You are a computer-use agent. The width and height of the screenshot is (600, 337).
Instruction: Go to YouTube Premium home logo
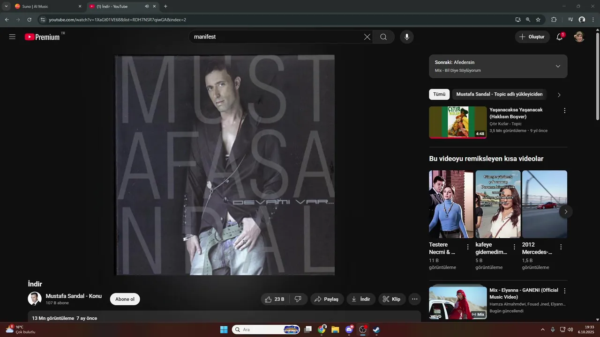43,37
